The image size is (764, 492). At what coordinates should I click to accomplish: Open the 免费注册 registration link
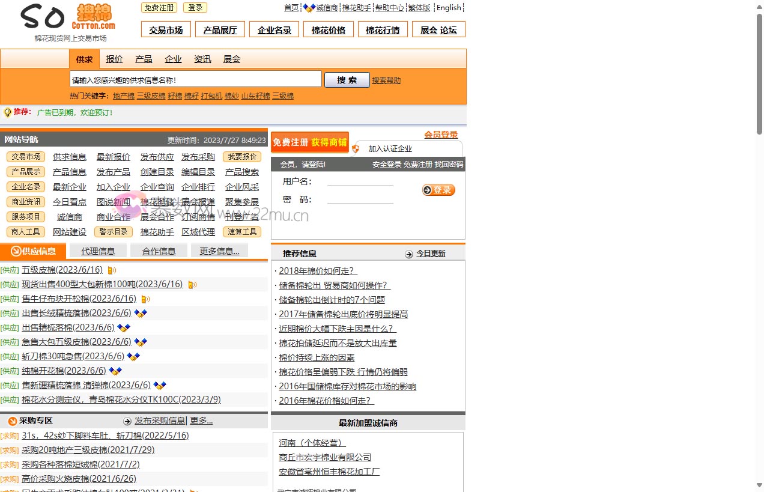point(159,7)
